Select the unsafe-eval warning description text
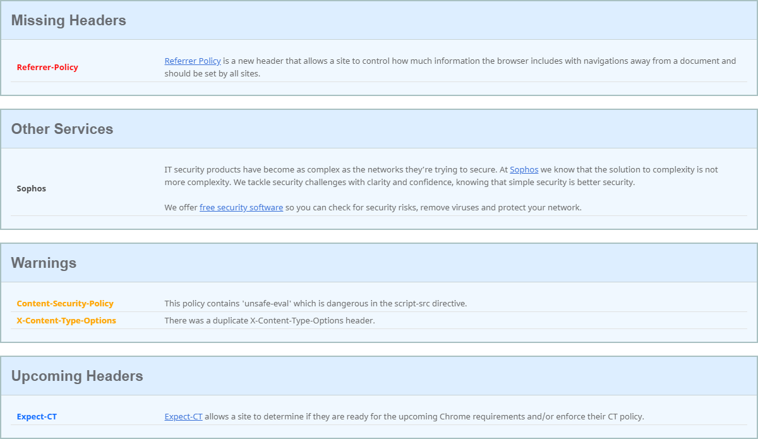The height and width of the screenshot is (439, 758). [316, 303]
